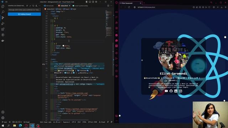The height and width of the screenshot is (128, 228).
Task: Refresh the source control panel
Action: click(33, 6)
